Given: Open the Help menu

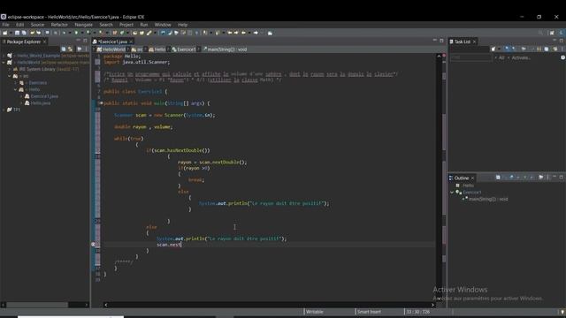Looking at the screenshot, I should 183,25.
